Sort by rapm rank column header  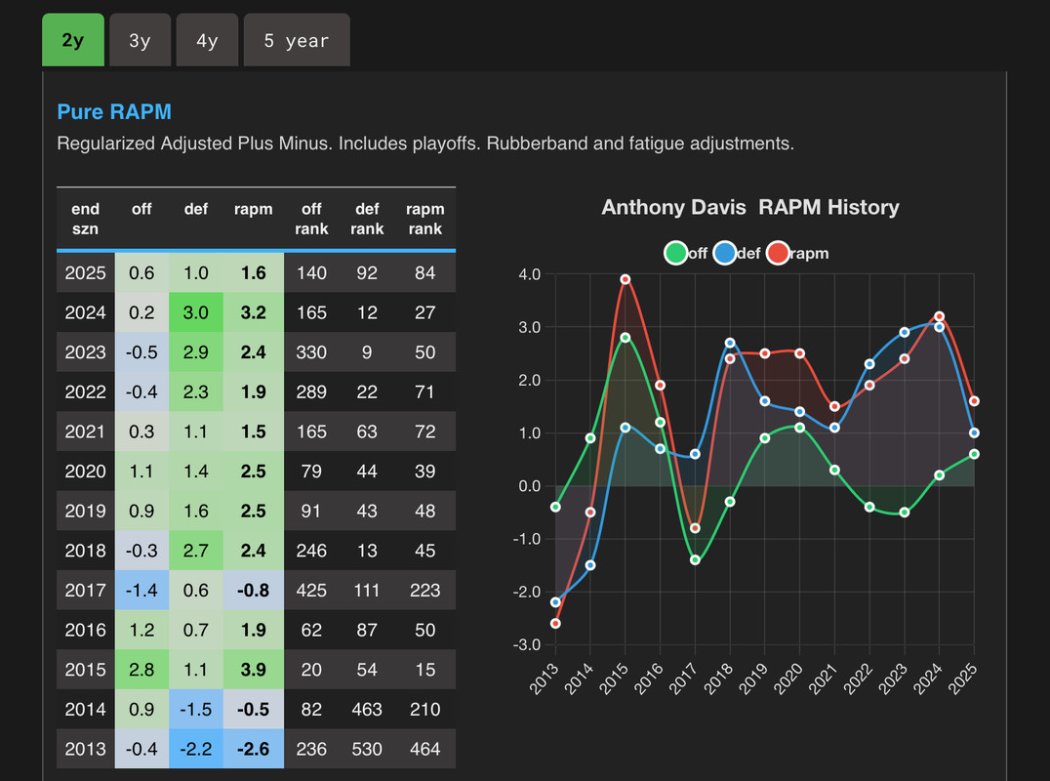click(424, 219)
